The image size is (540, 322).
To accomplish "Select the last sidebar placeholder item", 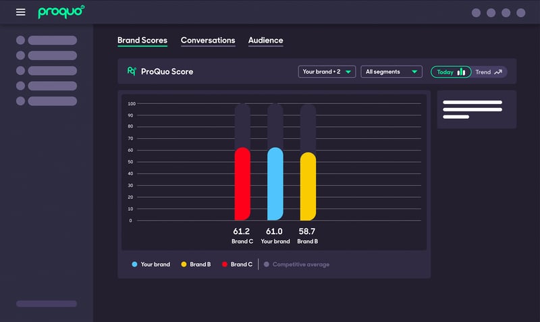I will (x=47, y=101).
